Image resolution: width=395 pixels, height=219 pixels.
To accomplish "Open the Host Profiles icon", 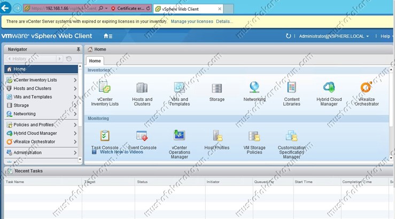I will 217,136.
